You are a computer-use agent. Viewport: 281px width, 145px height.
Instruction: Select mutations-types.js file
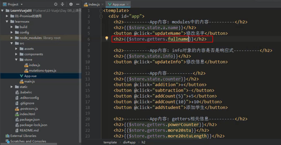click(x=42, y=70)
